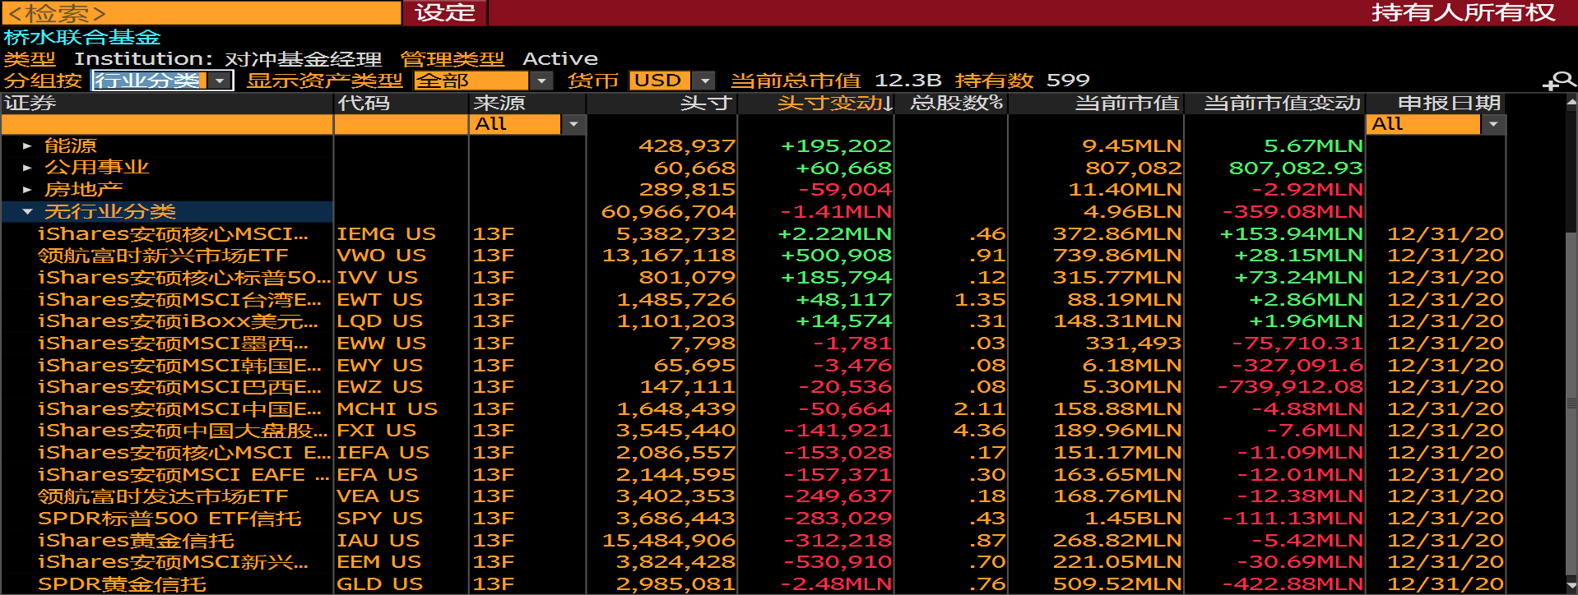Screen dimensions: 1578x595
Task: Select the 领航富时新兴市场ETF row
Action: pos(753,256)
